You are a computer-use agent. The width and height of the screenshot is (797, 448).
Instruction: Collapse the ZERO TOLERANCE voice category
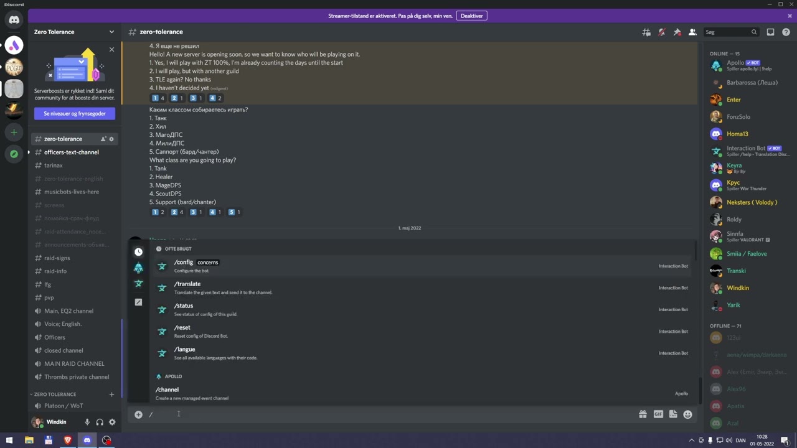click(54, 394)
